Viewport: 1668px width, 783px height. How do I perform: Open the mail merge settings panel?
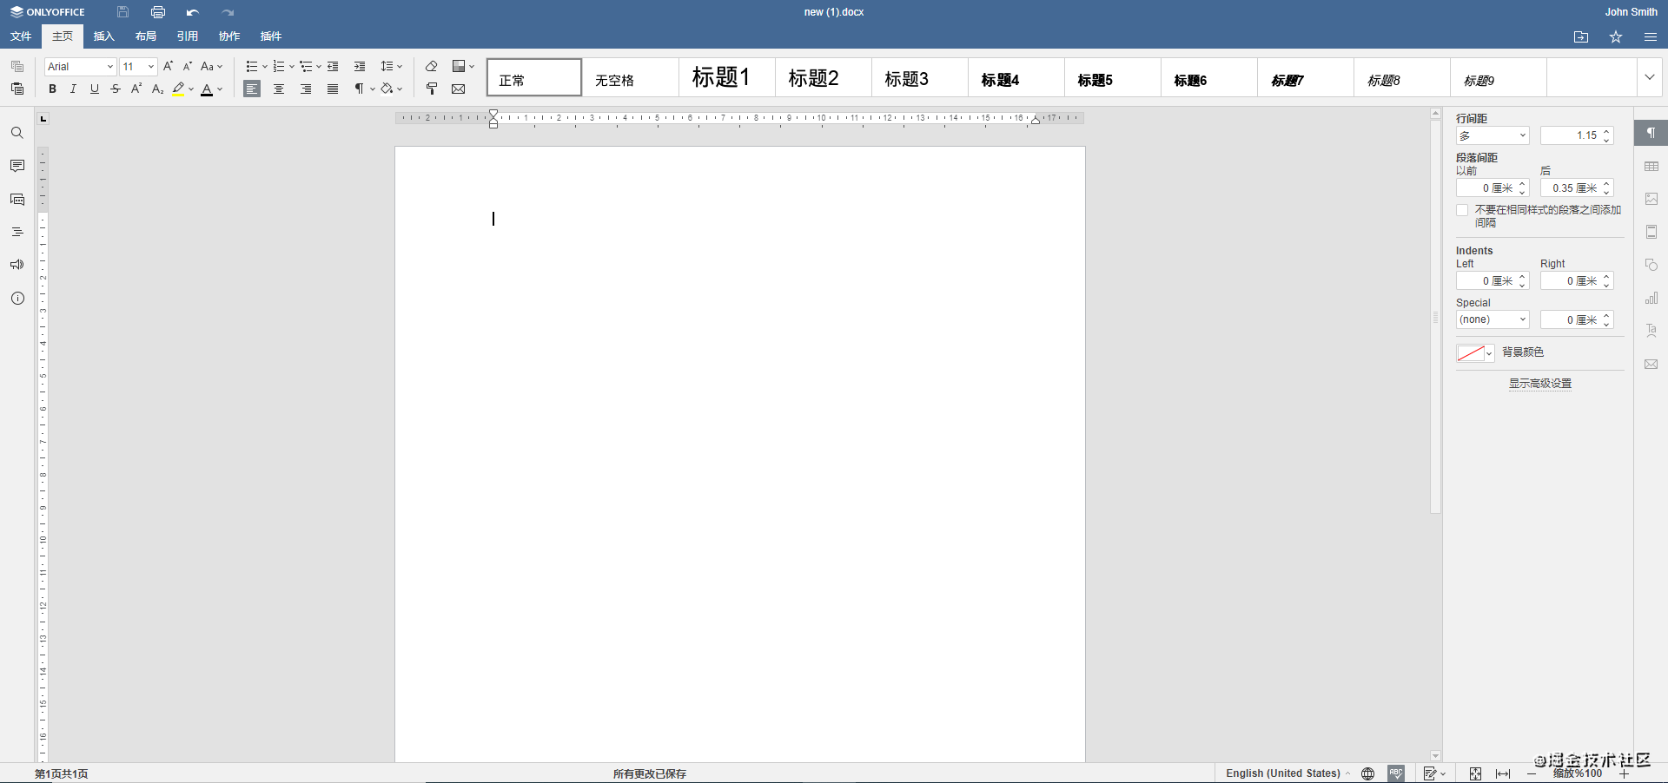[1651, 364]
